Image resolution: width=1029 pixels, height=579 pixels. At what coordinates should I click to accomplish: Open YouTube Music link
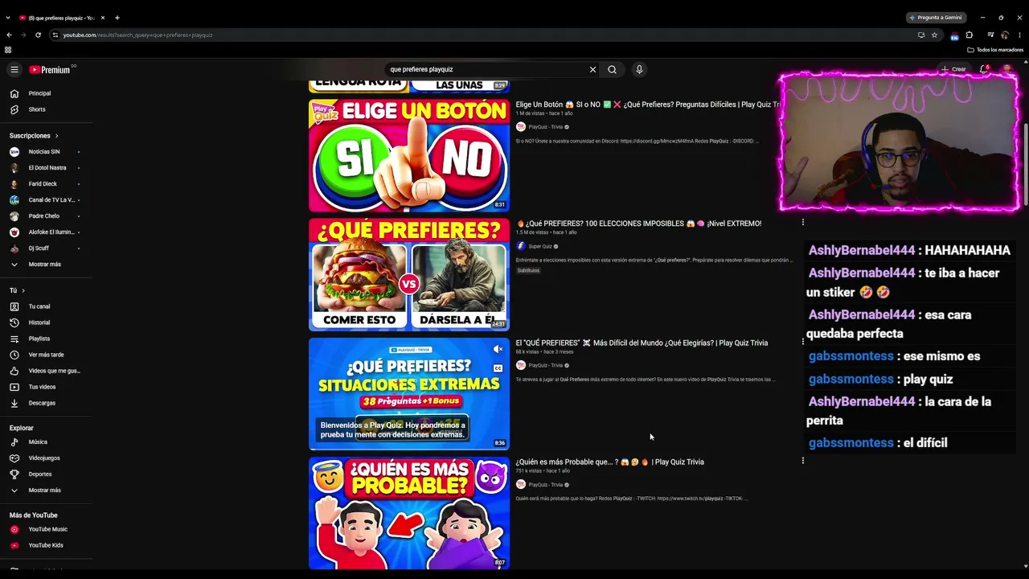[46, 529]
